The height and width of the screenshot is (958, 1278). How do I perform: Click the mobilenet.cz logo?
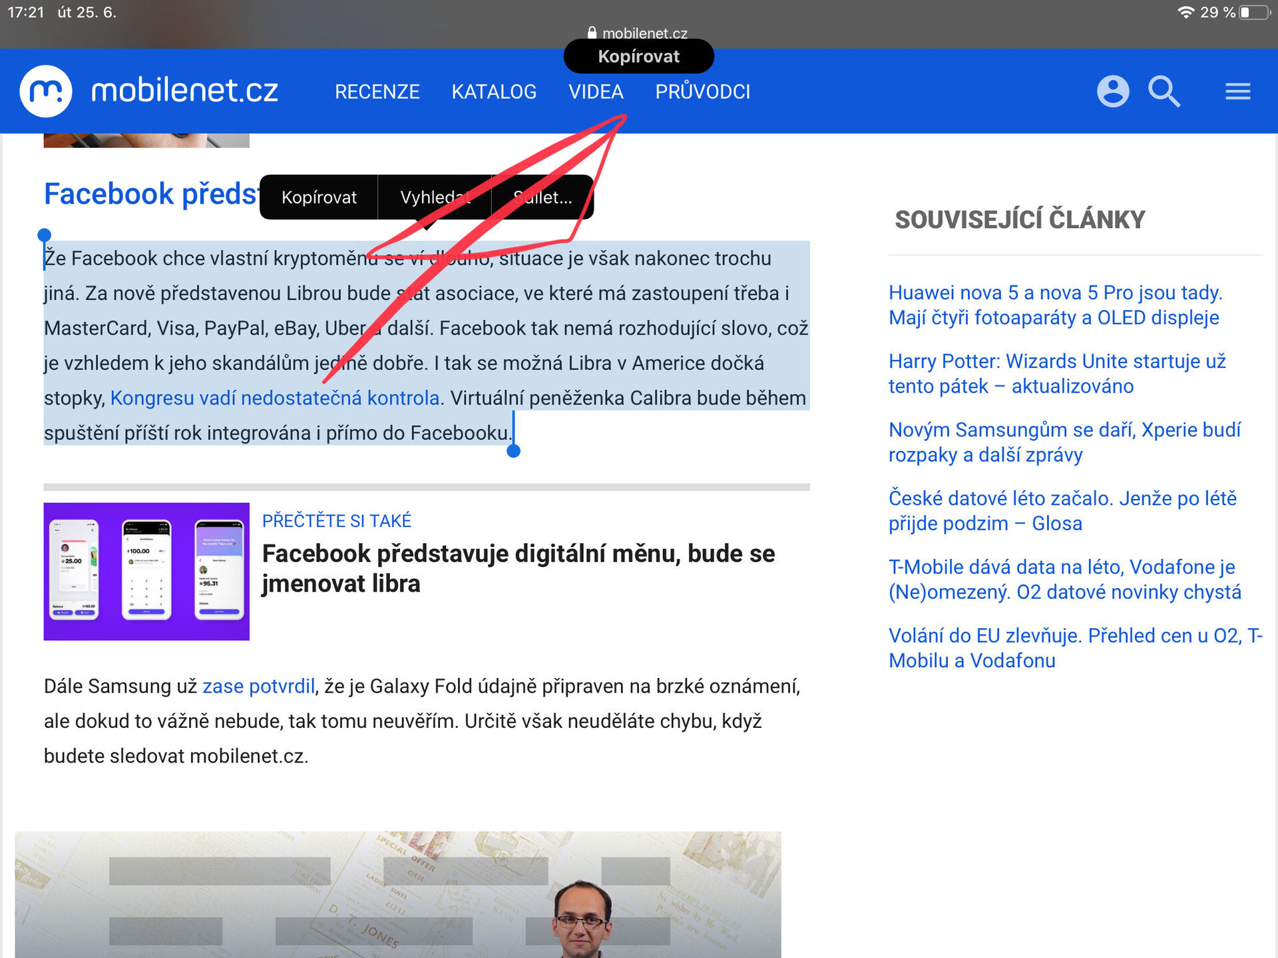click(150, 91)
